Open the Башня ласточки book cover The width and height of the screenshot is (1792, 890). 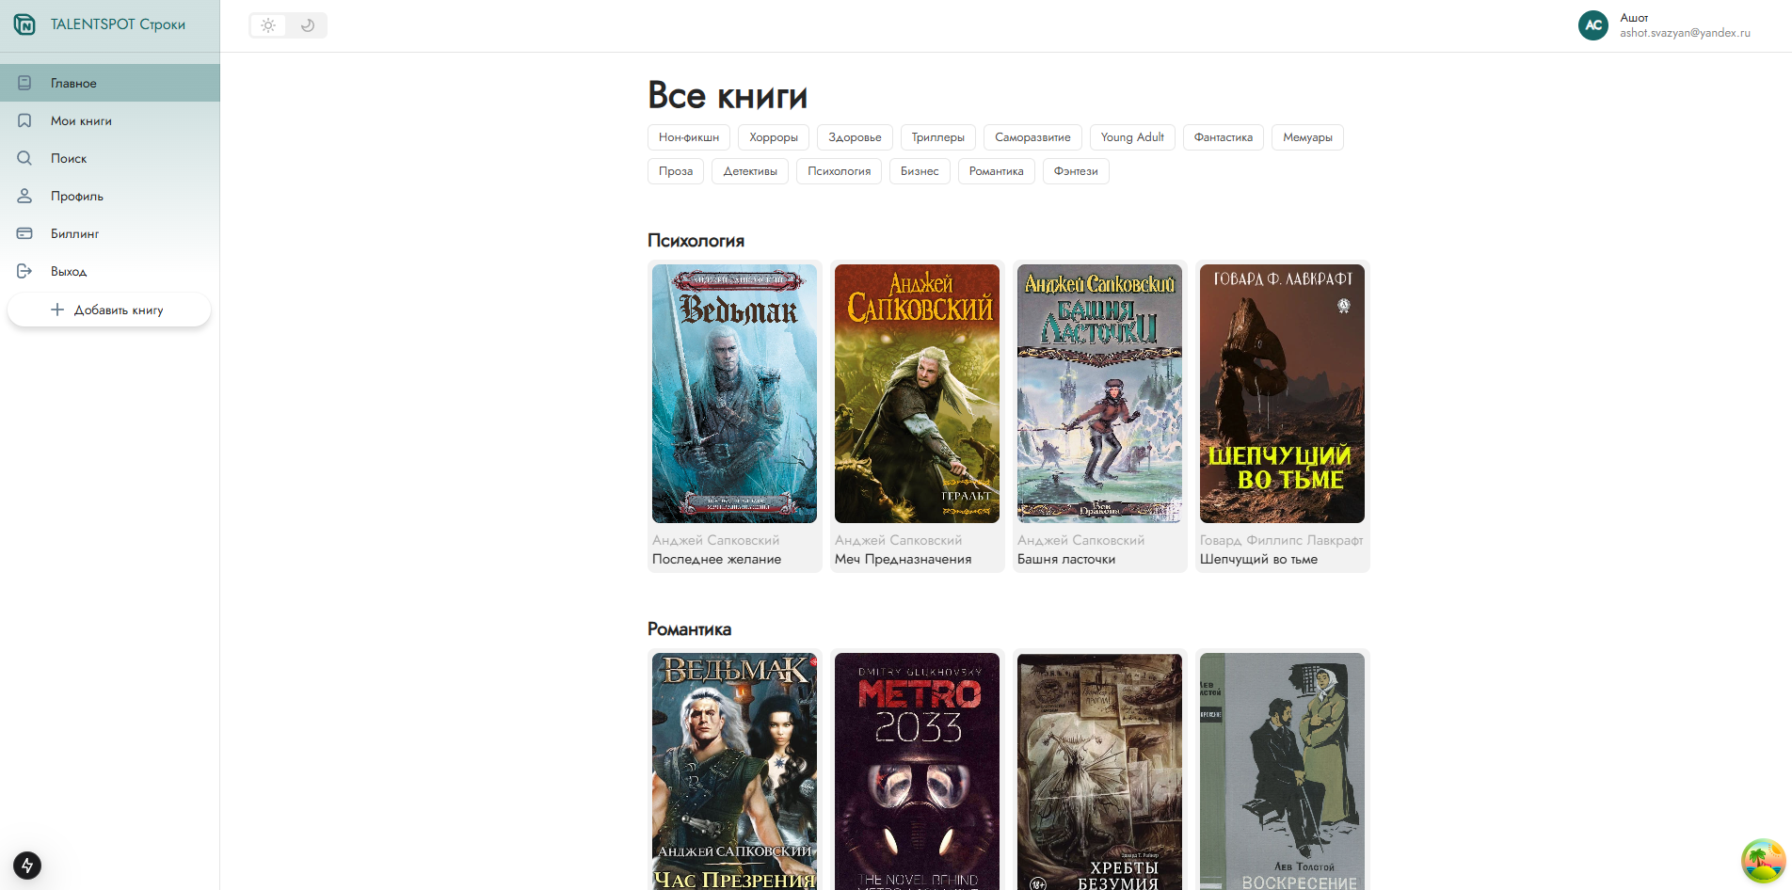pyautogui.click(x=1099, y=393)
